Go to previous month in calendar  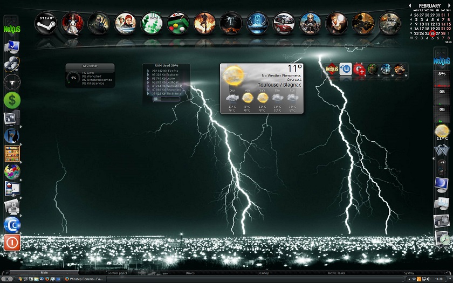pyautogui.click(x=410, y=5)
